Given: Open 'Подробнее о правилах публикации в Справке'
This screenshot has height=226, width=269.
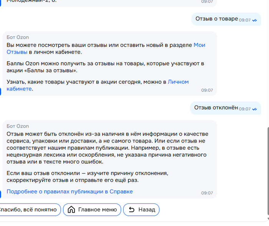Looking at the screenshot, I should pos(70,192).
